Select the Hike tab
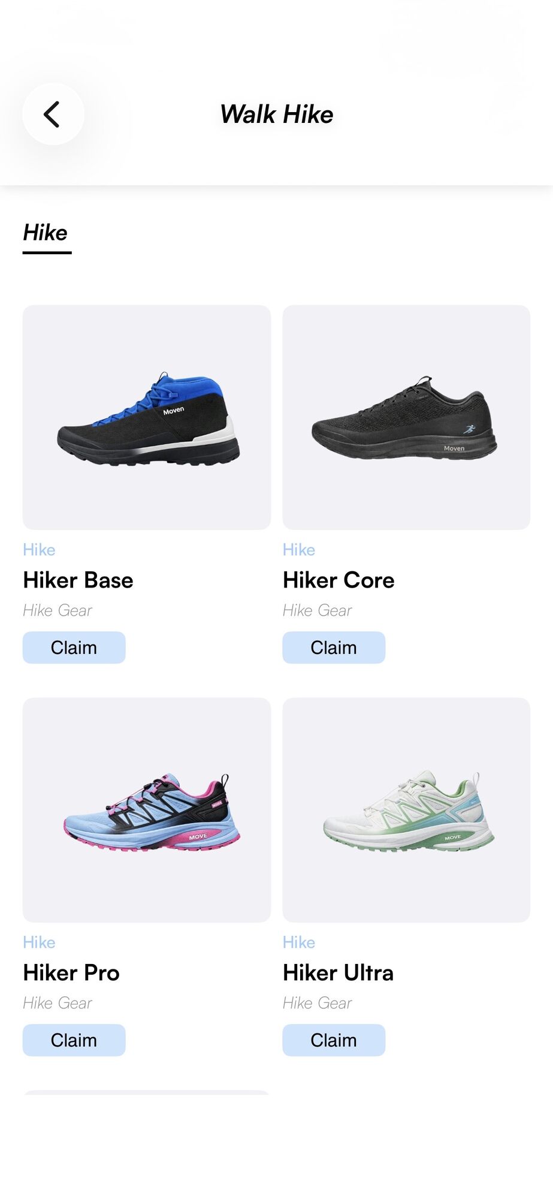The image size is (553, 1199). pyautogui.click(x=46, y=233)
